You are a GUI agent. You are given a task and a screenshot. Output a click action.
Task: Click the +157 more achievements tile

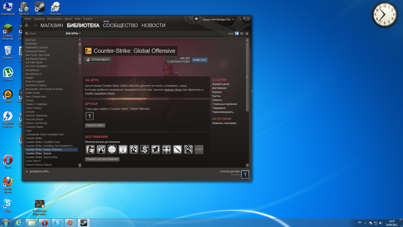(199, 149)
